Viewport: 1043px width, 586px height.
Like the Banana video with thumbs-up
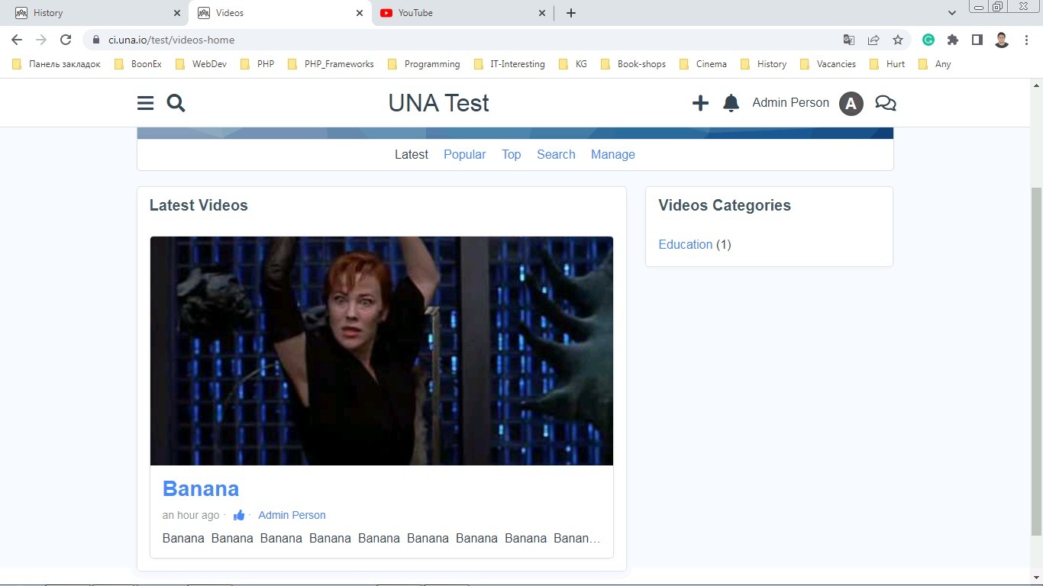click(x=239, y=516)
